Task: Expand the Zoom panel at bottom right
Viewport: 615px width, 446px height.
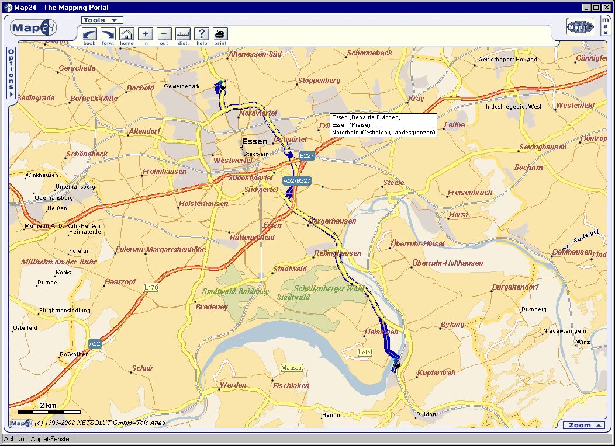Action: tap(584, 425)
